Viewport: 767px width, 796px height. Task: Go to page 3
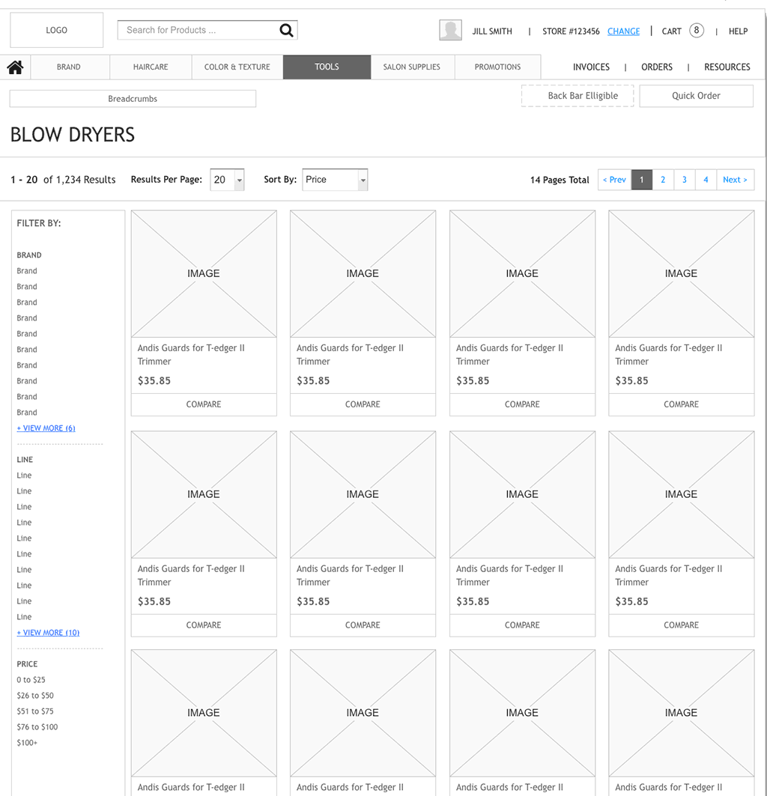[x=684, y=180]
